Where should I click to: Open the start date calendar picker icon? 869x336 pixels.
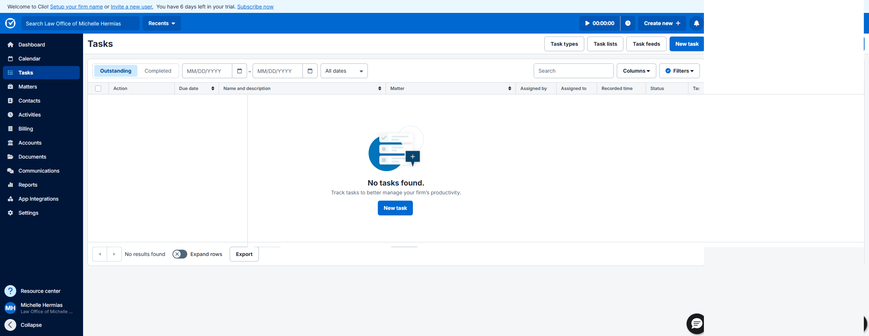[x=239, y=71]
